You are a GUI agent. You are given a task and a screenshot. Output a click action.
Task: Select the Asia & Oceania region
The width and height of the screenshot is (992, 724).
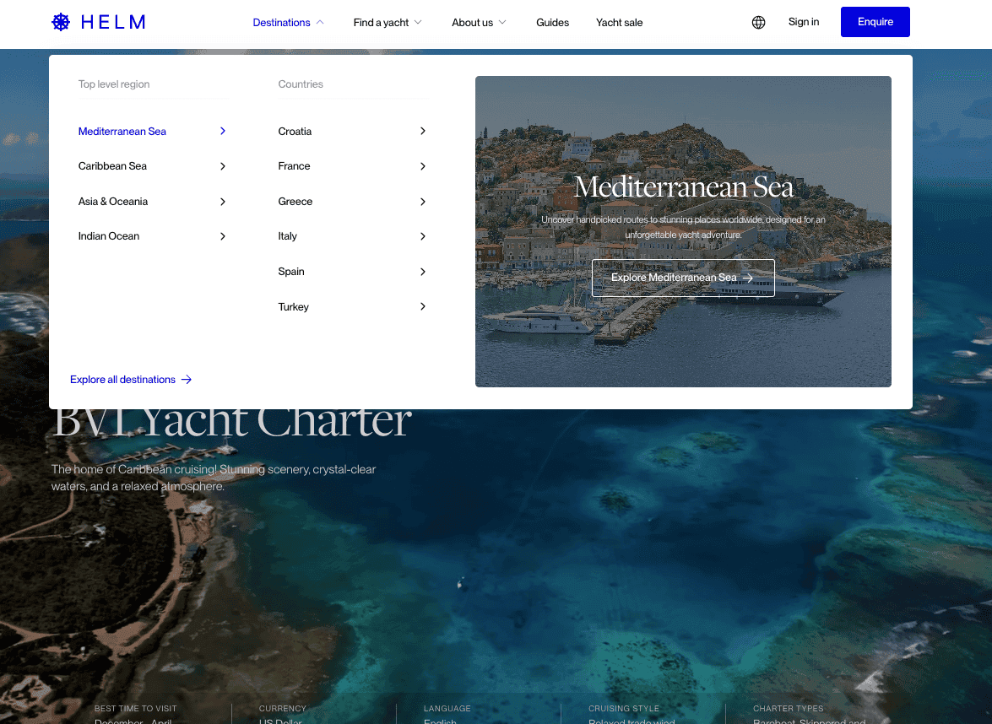[x=113, y=202]
